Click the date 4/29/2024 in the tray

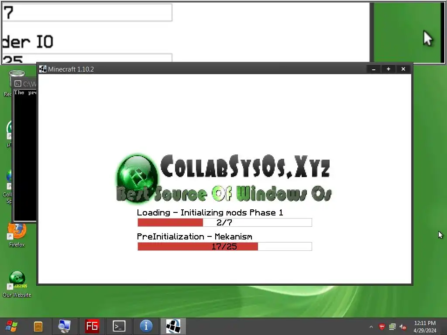(x=425, y=331)
